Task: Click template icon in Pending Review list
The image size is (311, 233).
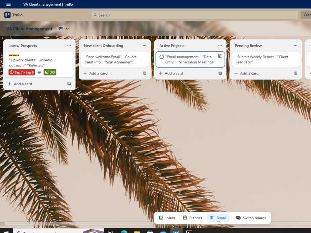Action: 295,73
